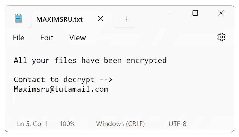
Task: Click the Ln 5, Col 1 indicator
Action: pyautogui.click(x=32, y=124)
